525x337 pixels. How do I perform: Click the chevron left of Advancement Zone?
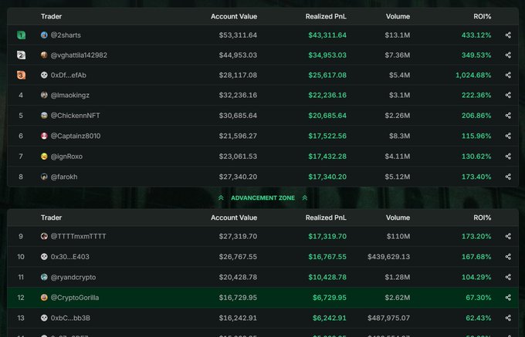[222, 198]
